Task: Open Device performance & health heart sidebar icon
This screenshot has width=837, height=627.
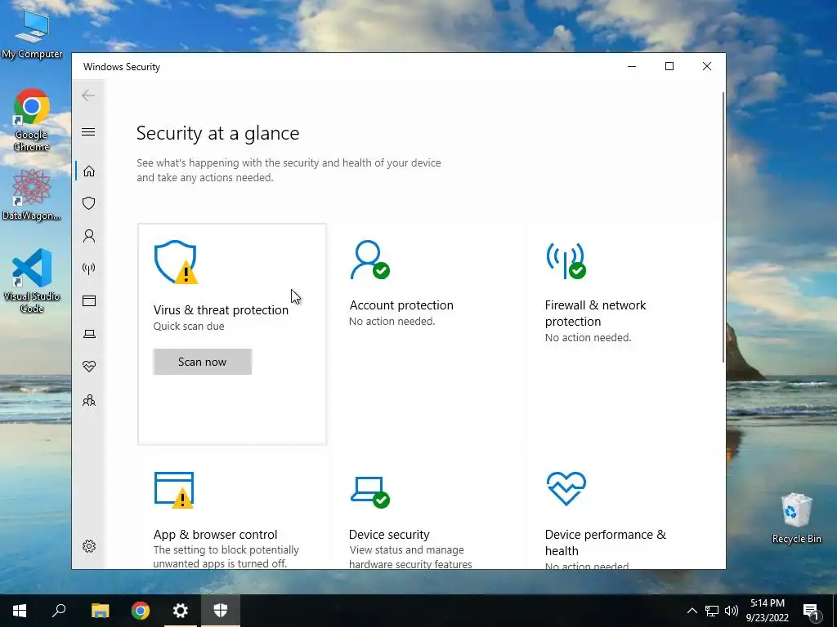Action: click(89, 367)
